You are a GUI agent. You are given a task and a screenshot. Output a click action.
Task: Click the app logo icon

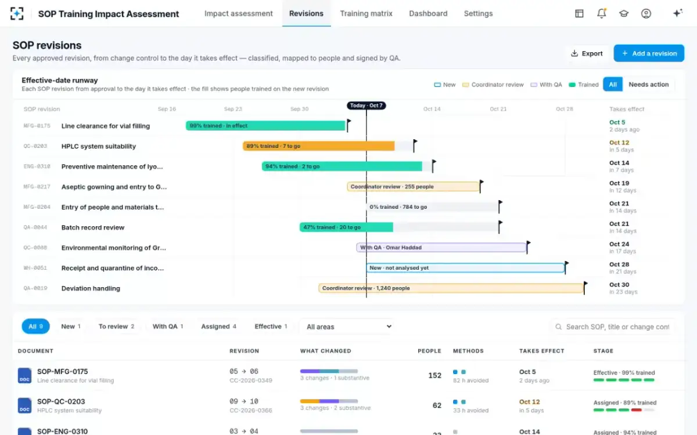17,13
